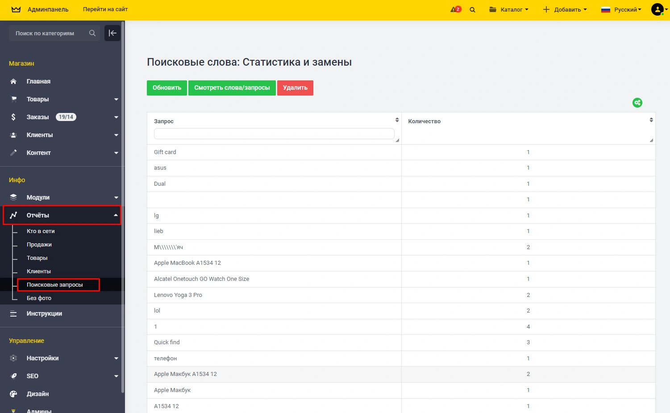Open user account avatar icon

(658, 9)
